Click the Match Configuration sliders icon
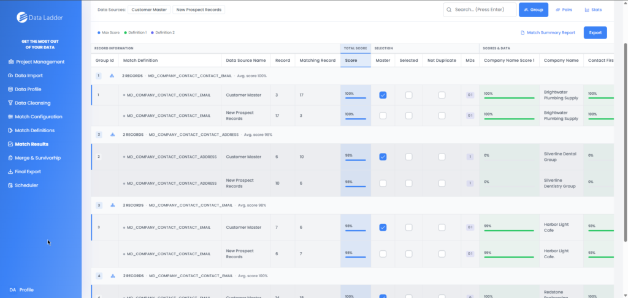 click(x=10, y=117)
